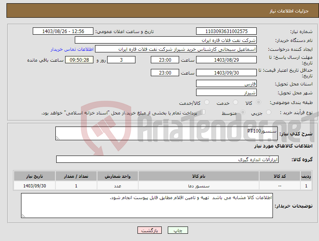The image size is (319, 241).
Task: Click the واحد شمارش column header
Action: (118, 176)
